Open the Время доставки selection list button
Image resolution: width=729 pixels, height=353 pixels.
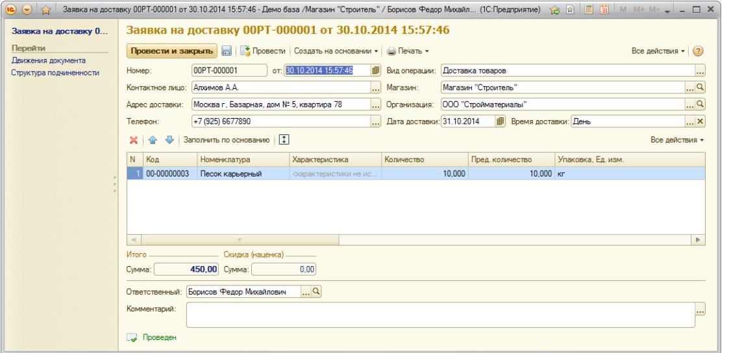coord(691,121)
